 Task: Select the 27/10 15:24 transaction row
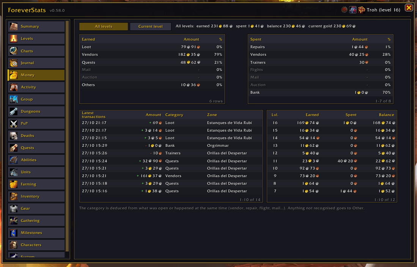tap(171, 161)
